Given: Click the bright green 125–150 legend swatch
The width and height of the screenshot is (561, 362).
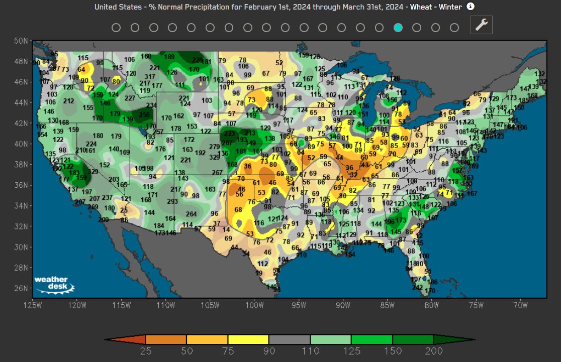Looking at the screenshot, I should pyautogui.click(x=371, y=339).
